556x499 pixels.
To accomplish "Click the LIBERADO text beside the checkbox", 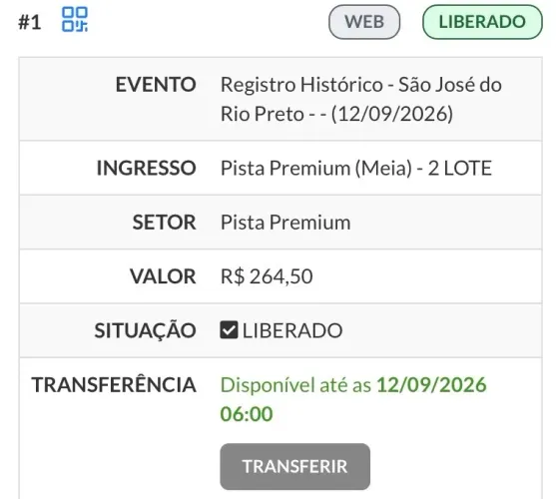I will [292, 330].
